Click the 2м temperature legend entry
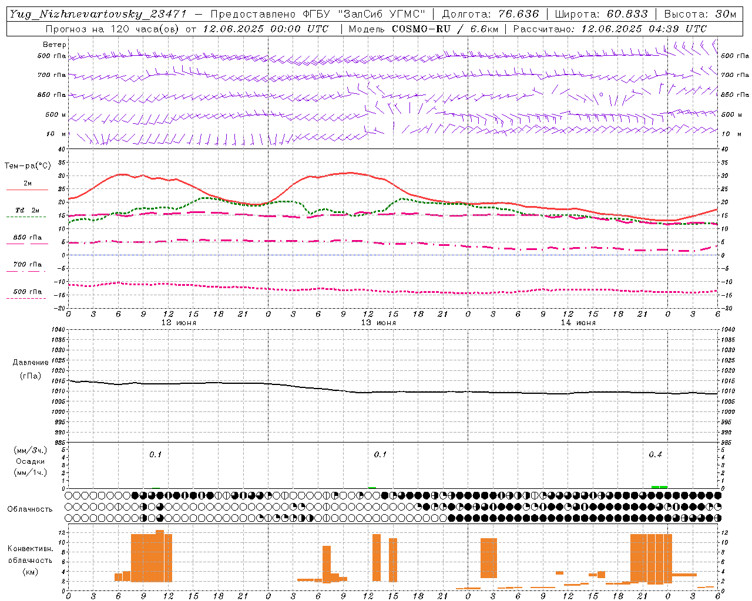This screenshot has height=601, width=752. tap(28, 183)
